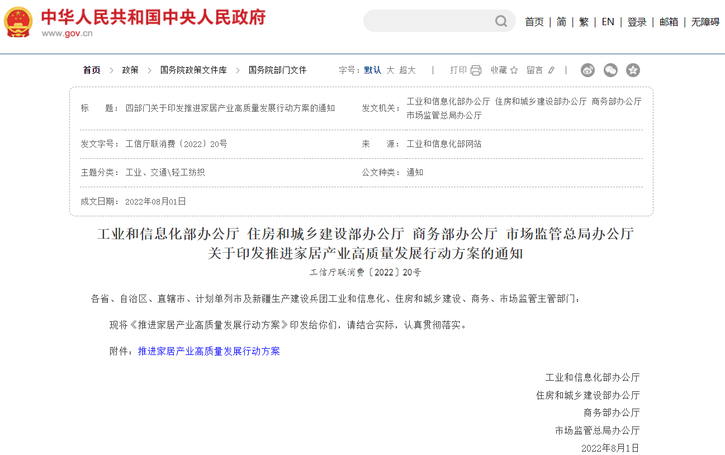This screenshot has height=455, width=725.
Task: Share to WeChat icon
Action: [x=610, y=70]
